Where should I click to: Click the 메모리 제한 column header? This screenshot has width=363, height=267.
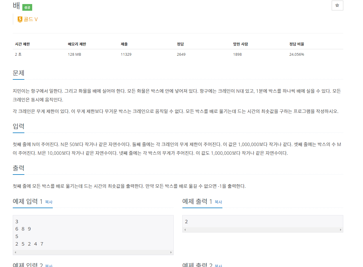pyautogui.click(x=77, y=44)
